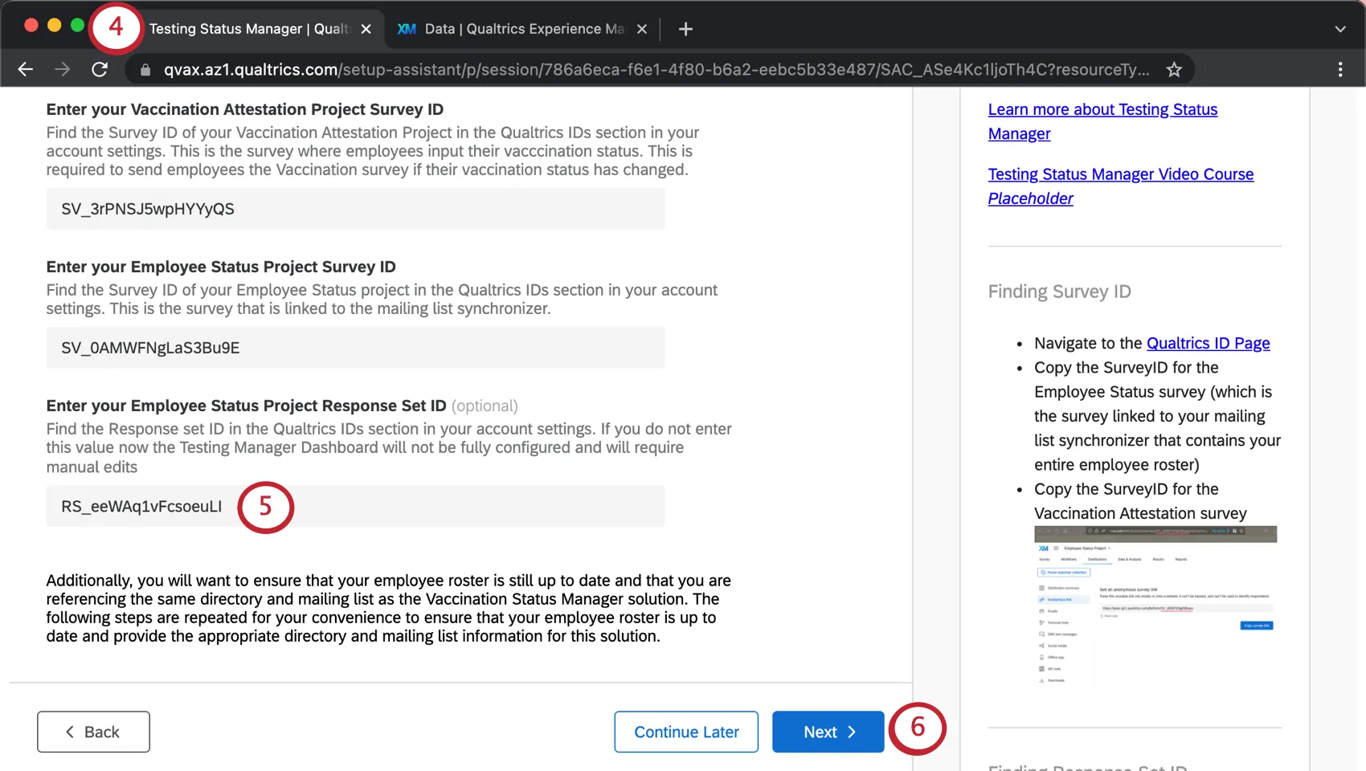1366x771 pixels.
Task: Click the XM favicon on the Data tab
Action: pyautogui.click(x=407, y=28)
